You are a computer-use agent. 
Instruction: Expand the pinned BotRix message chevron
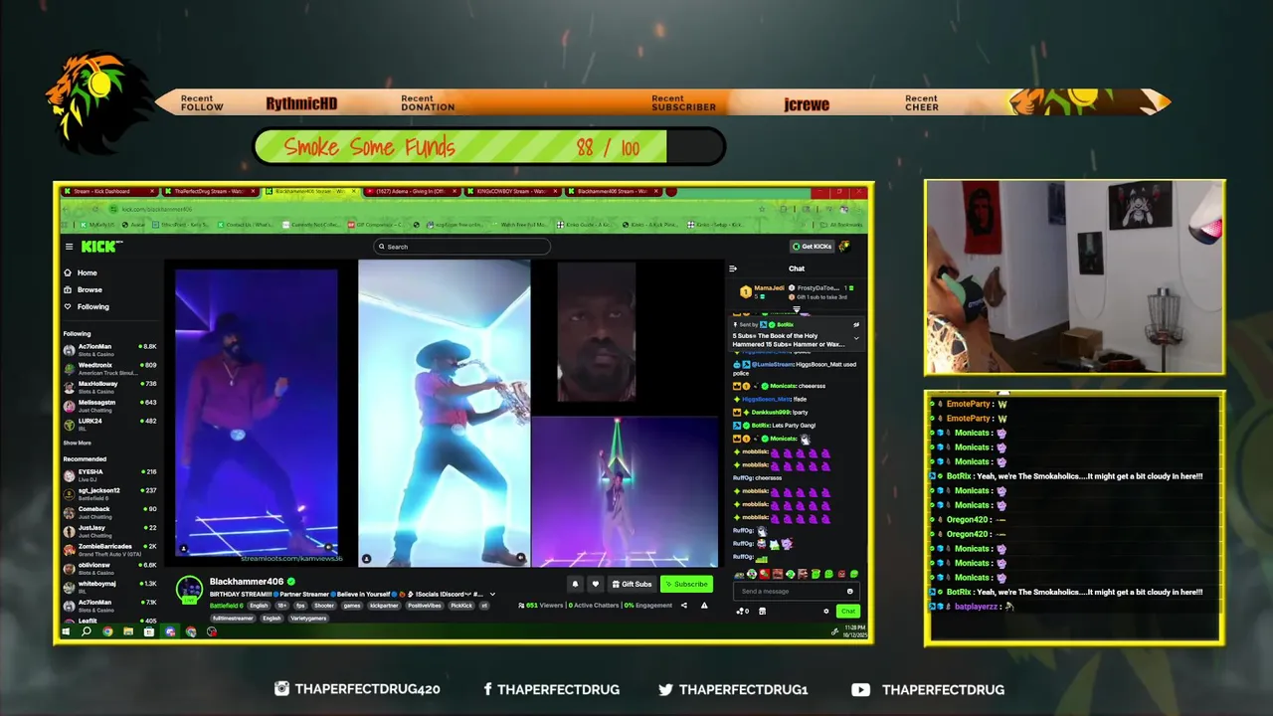click(x=856, y=338)
